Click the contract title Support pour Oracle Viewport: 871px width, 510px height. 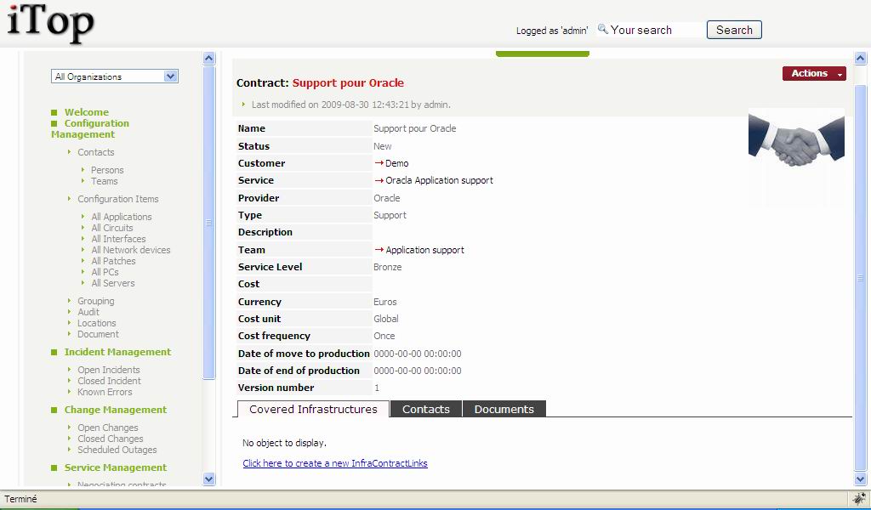(348, 82)
